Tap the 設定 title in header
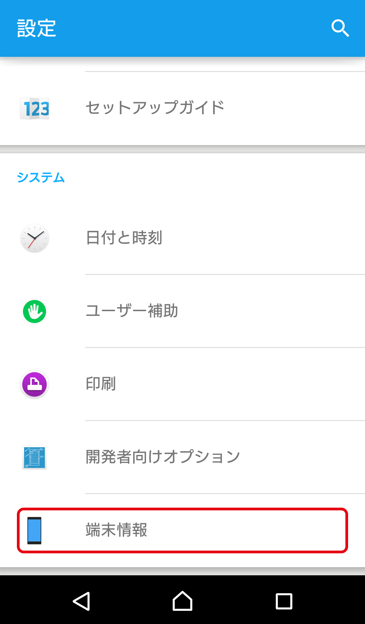This screenshot has width=365, height=624. click(36, 28)
